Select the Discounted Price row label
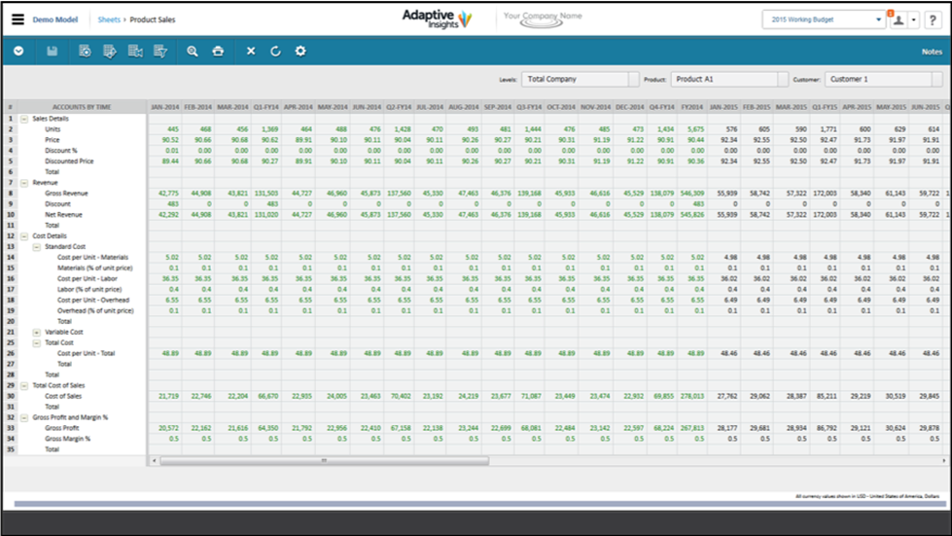The height and width of the screenshot is (536, 952). 69,161
